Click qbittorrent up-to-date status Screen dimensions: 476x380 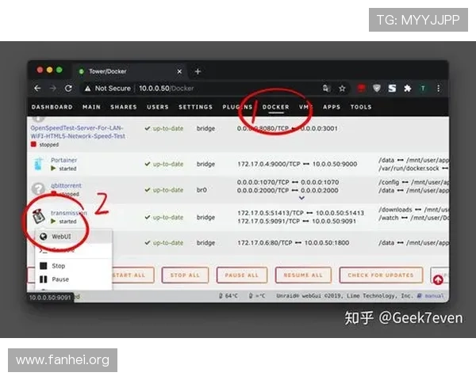(x=164, y=190)
